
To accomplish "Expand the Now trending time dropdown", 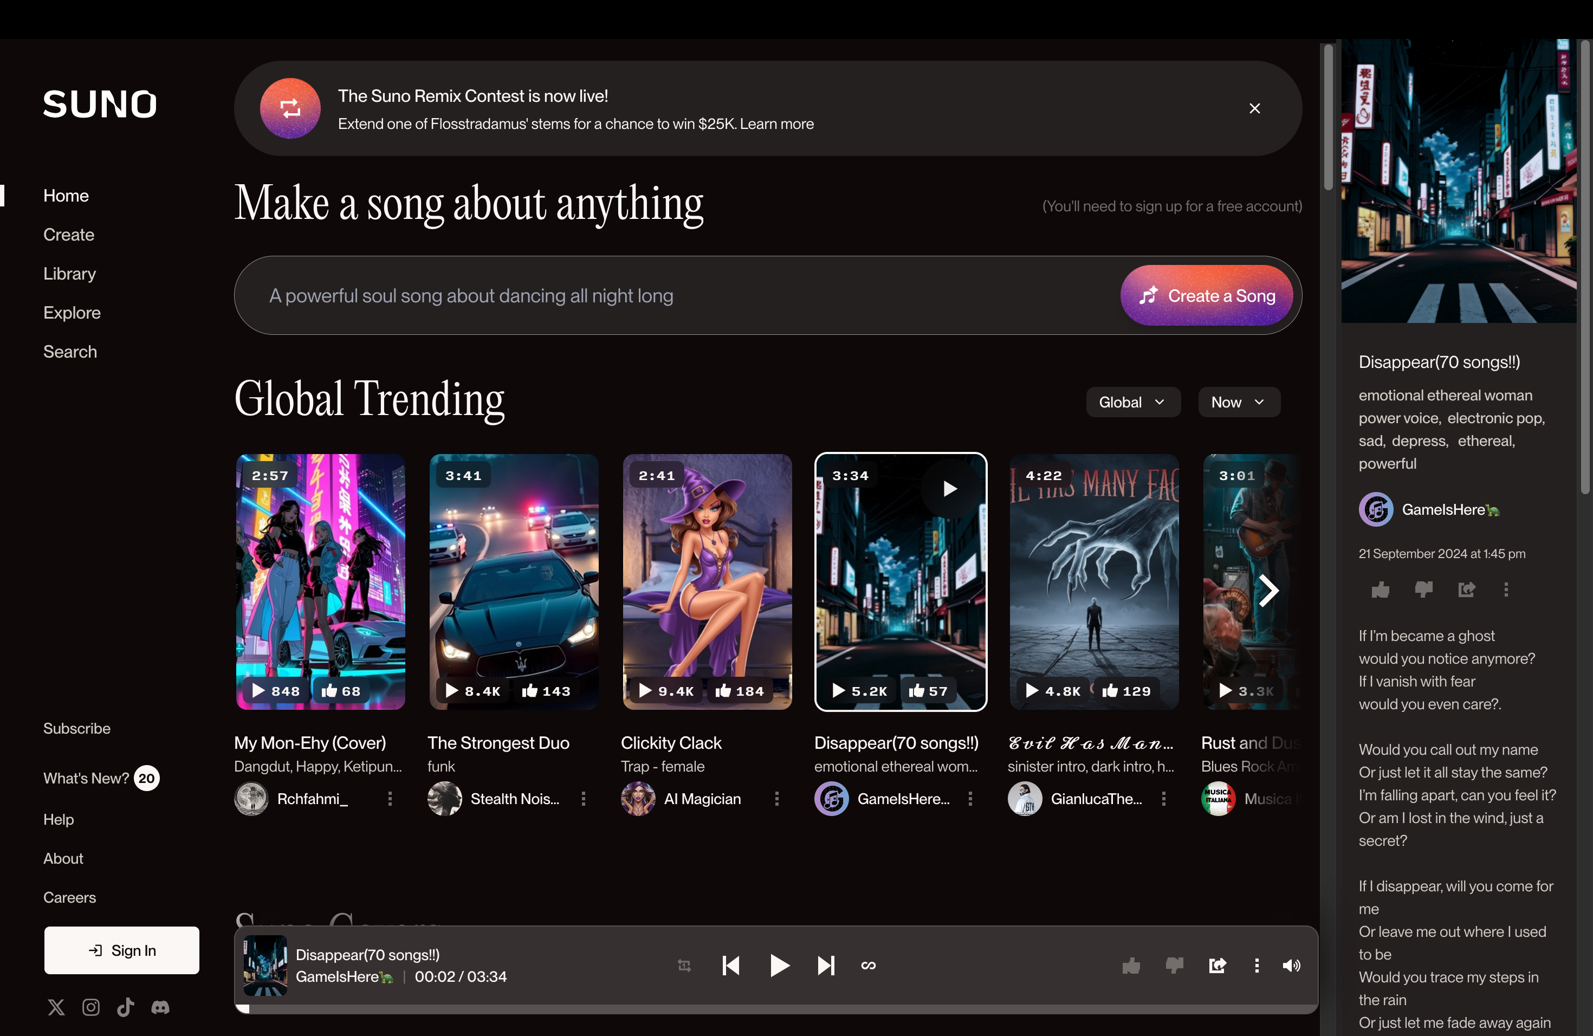I will (1236, 401).
